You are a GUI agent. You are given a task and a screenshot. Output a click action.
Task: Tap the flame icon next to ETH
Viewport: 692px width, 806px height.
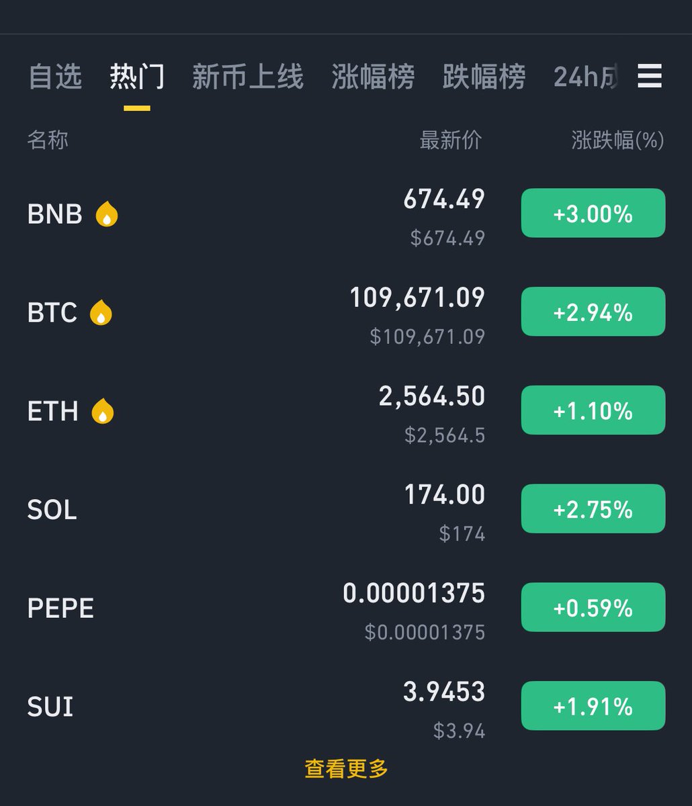point(103,411)
